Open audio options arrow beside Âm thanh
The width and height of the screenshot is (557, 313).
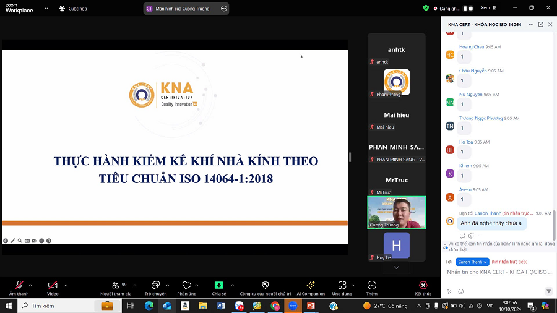click(x=30, y=285)
